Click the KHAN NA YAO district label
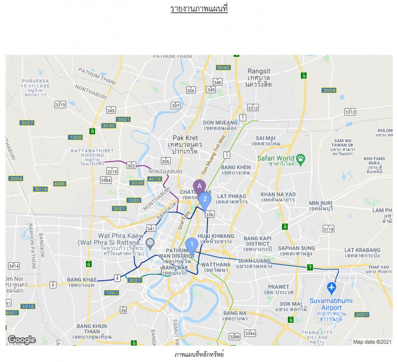The height and width of the screenshot is (362, 398). (x=278, y=197)
